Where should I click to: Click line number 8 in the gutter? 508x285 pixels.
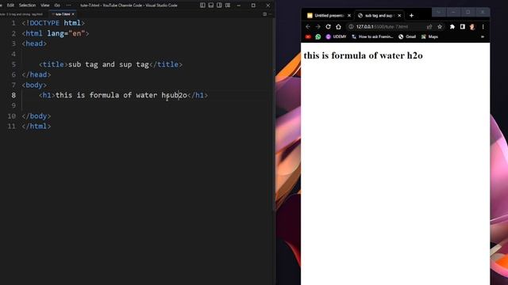13,95
